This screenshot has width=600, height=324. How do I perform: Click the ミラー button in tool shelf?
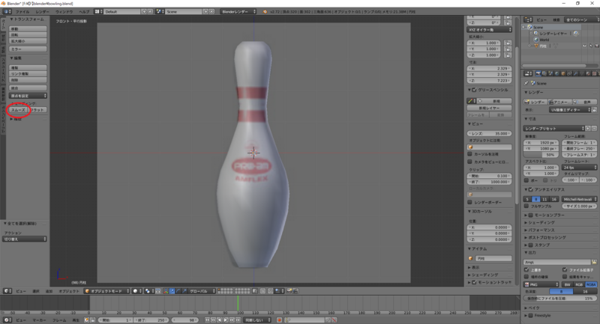pos(28,49)
